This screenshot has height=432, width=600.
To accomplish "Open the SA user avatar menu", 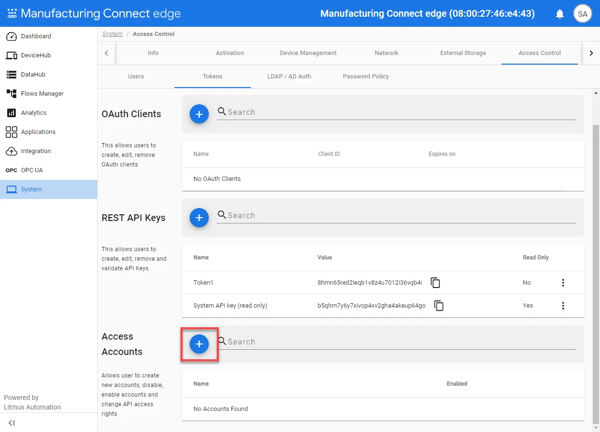I will coord(582,14).
